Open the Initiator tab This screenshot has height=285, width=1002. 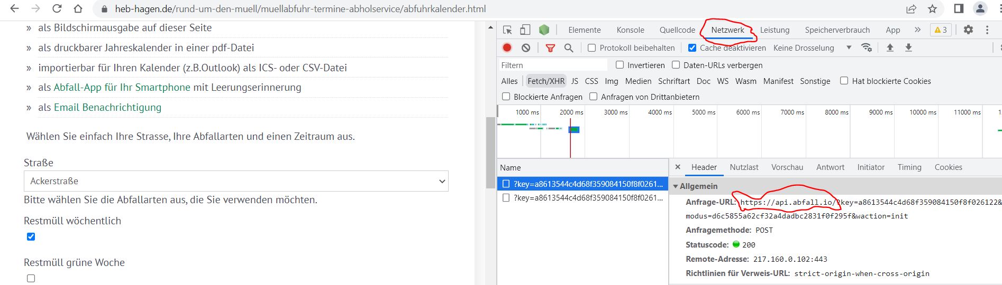(x=871, y=167)
